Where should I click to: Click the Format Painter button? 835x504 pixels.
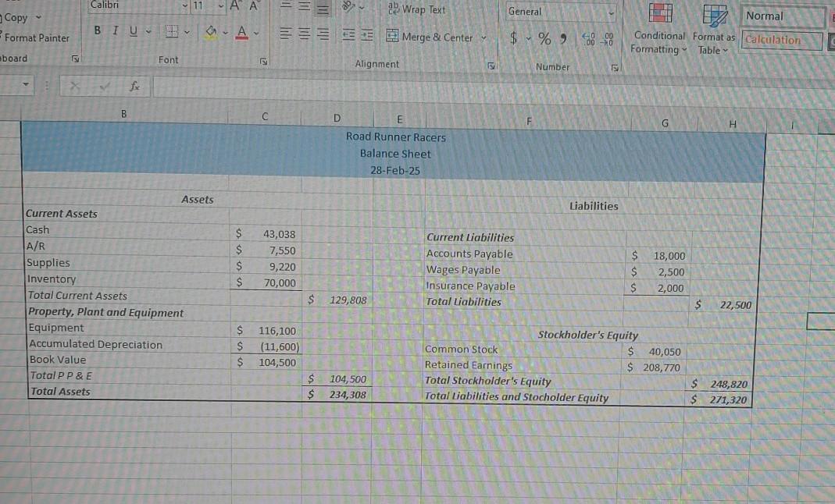[x=35, y=37]
